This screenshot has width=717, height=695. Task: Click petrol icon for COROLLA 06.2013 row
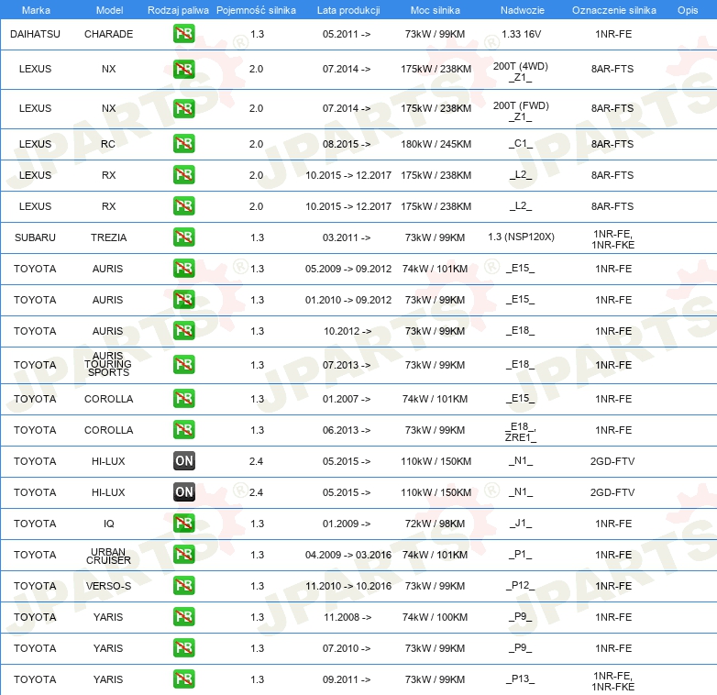[183, 429]
